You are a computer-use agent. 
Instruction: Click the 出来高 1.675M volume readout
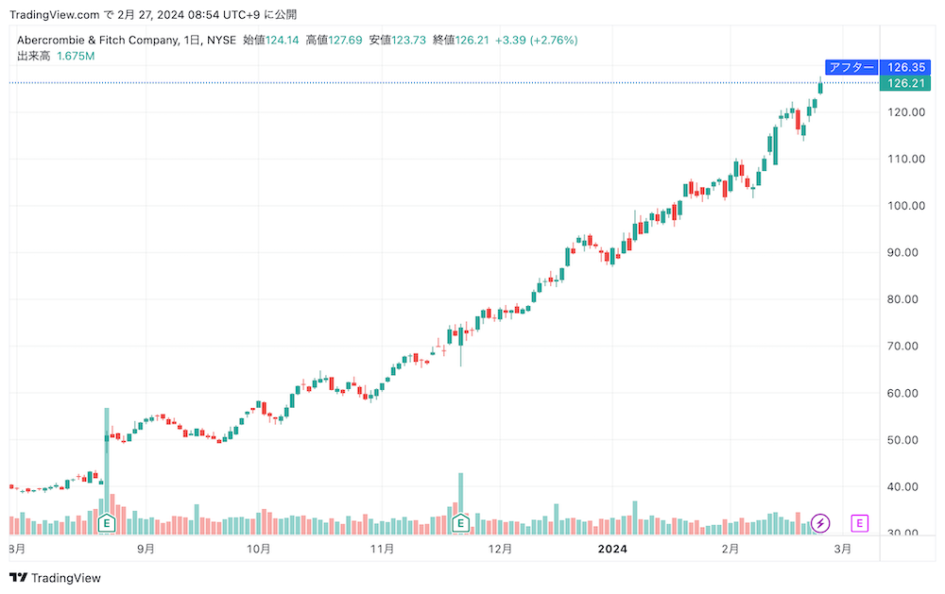pos(56,56)
